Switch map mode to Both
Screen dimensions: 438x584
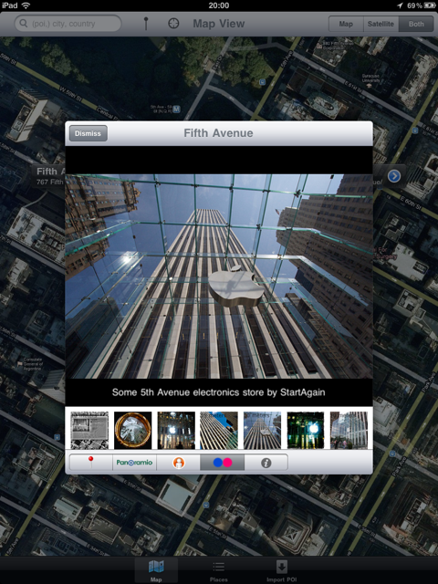416,24
